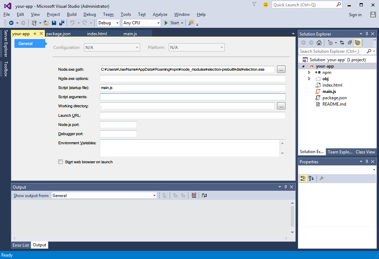Open the File menu
Image resolution: width=379 pixels, height=259 pixels.
pos(7,14)
